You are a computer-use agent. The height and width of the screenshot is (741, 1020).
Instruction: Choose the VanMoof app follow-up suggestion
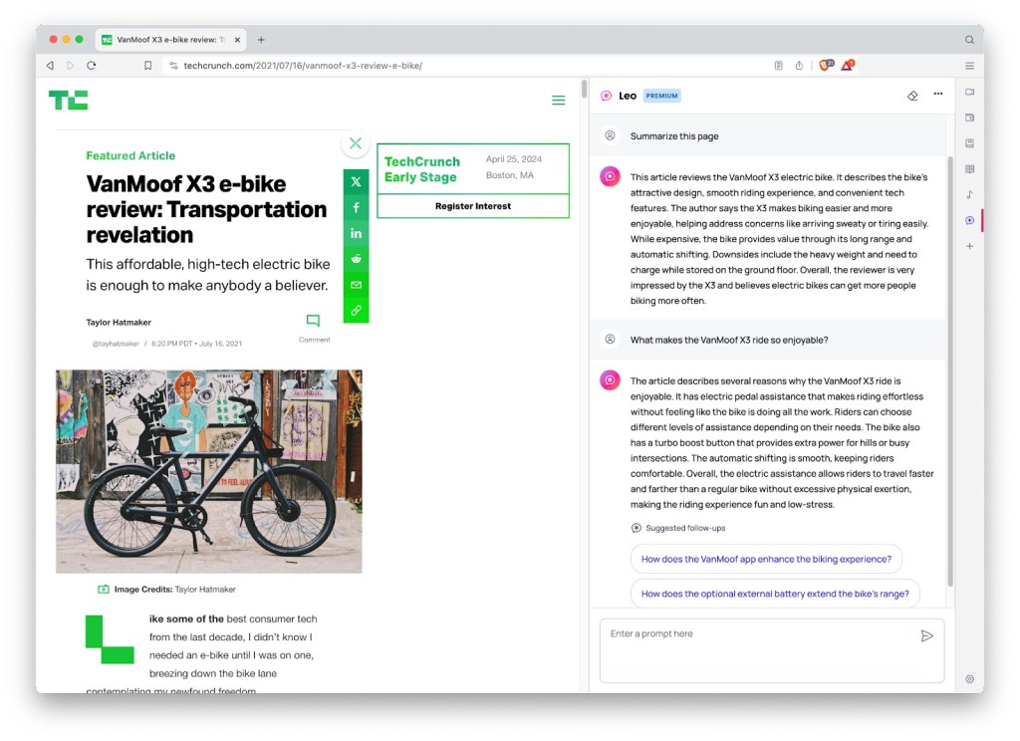pos(766,559)
